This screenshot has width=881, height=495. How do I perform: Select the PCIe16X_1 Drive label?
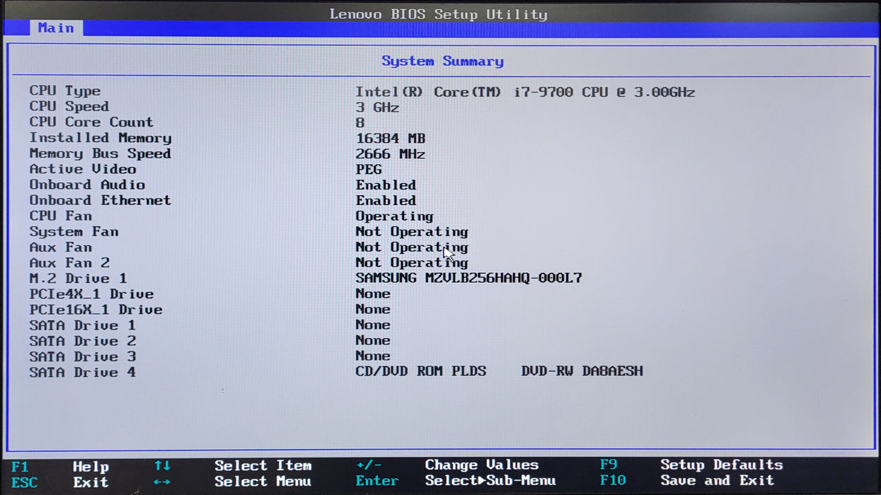[96, 309]
